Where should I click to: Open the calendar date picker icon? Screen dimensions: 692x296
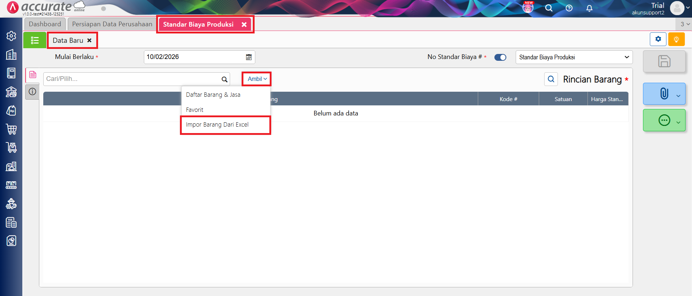point(249,57)
